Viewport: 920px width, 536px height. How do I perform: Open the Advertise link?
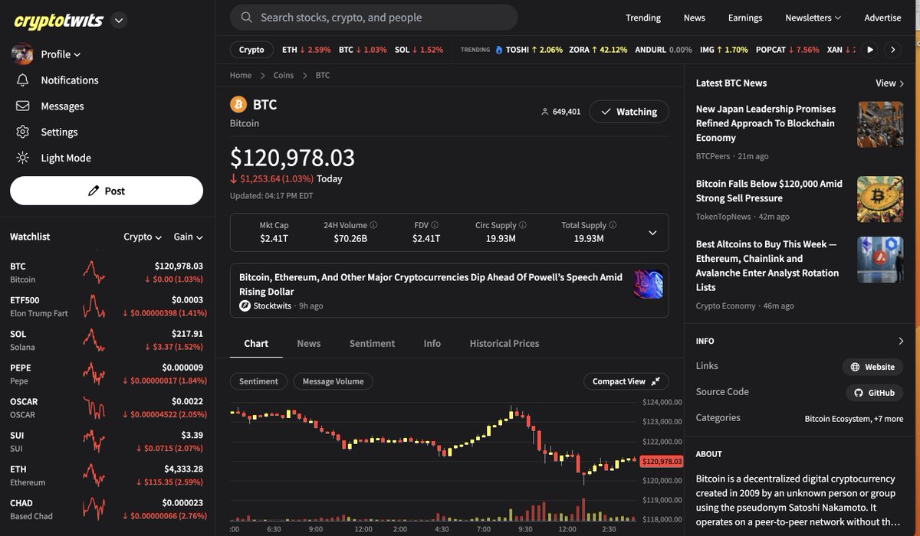(882, 18)
